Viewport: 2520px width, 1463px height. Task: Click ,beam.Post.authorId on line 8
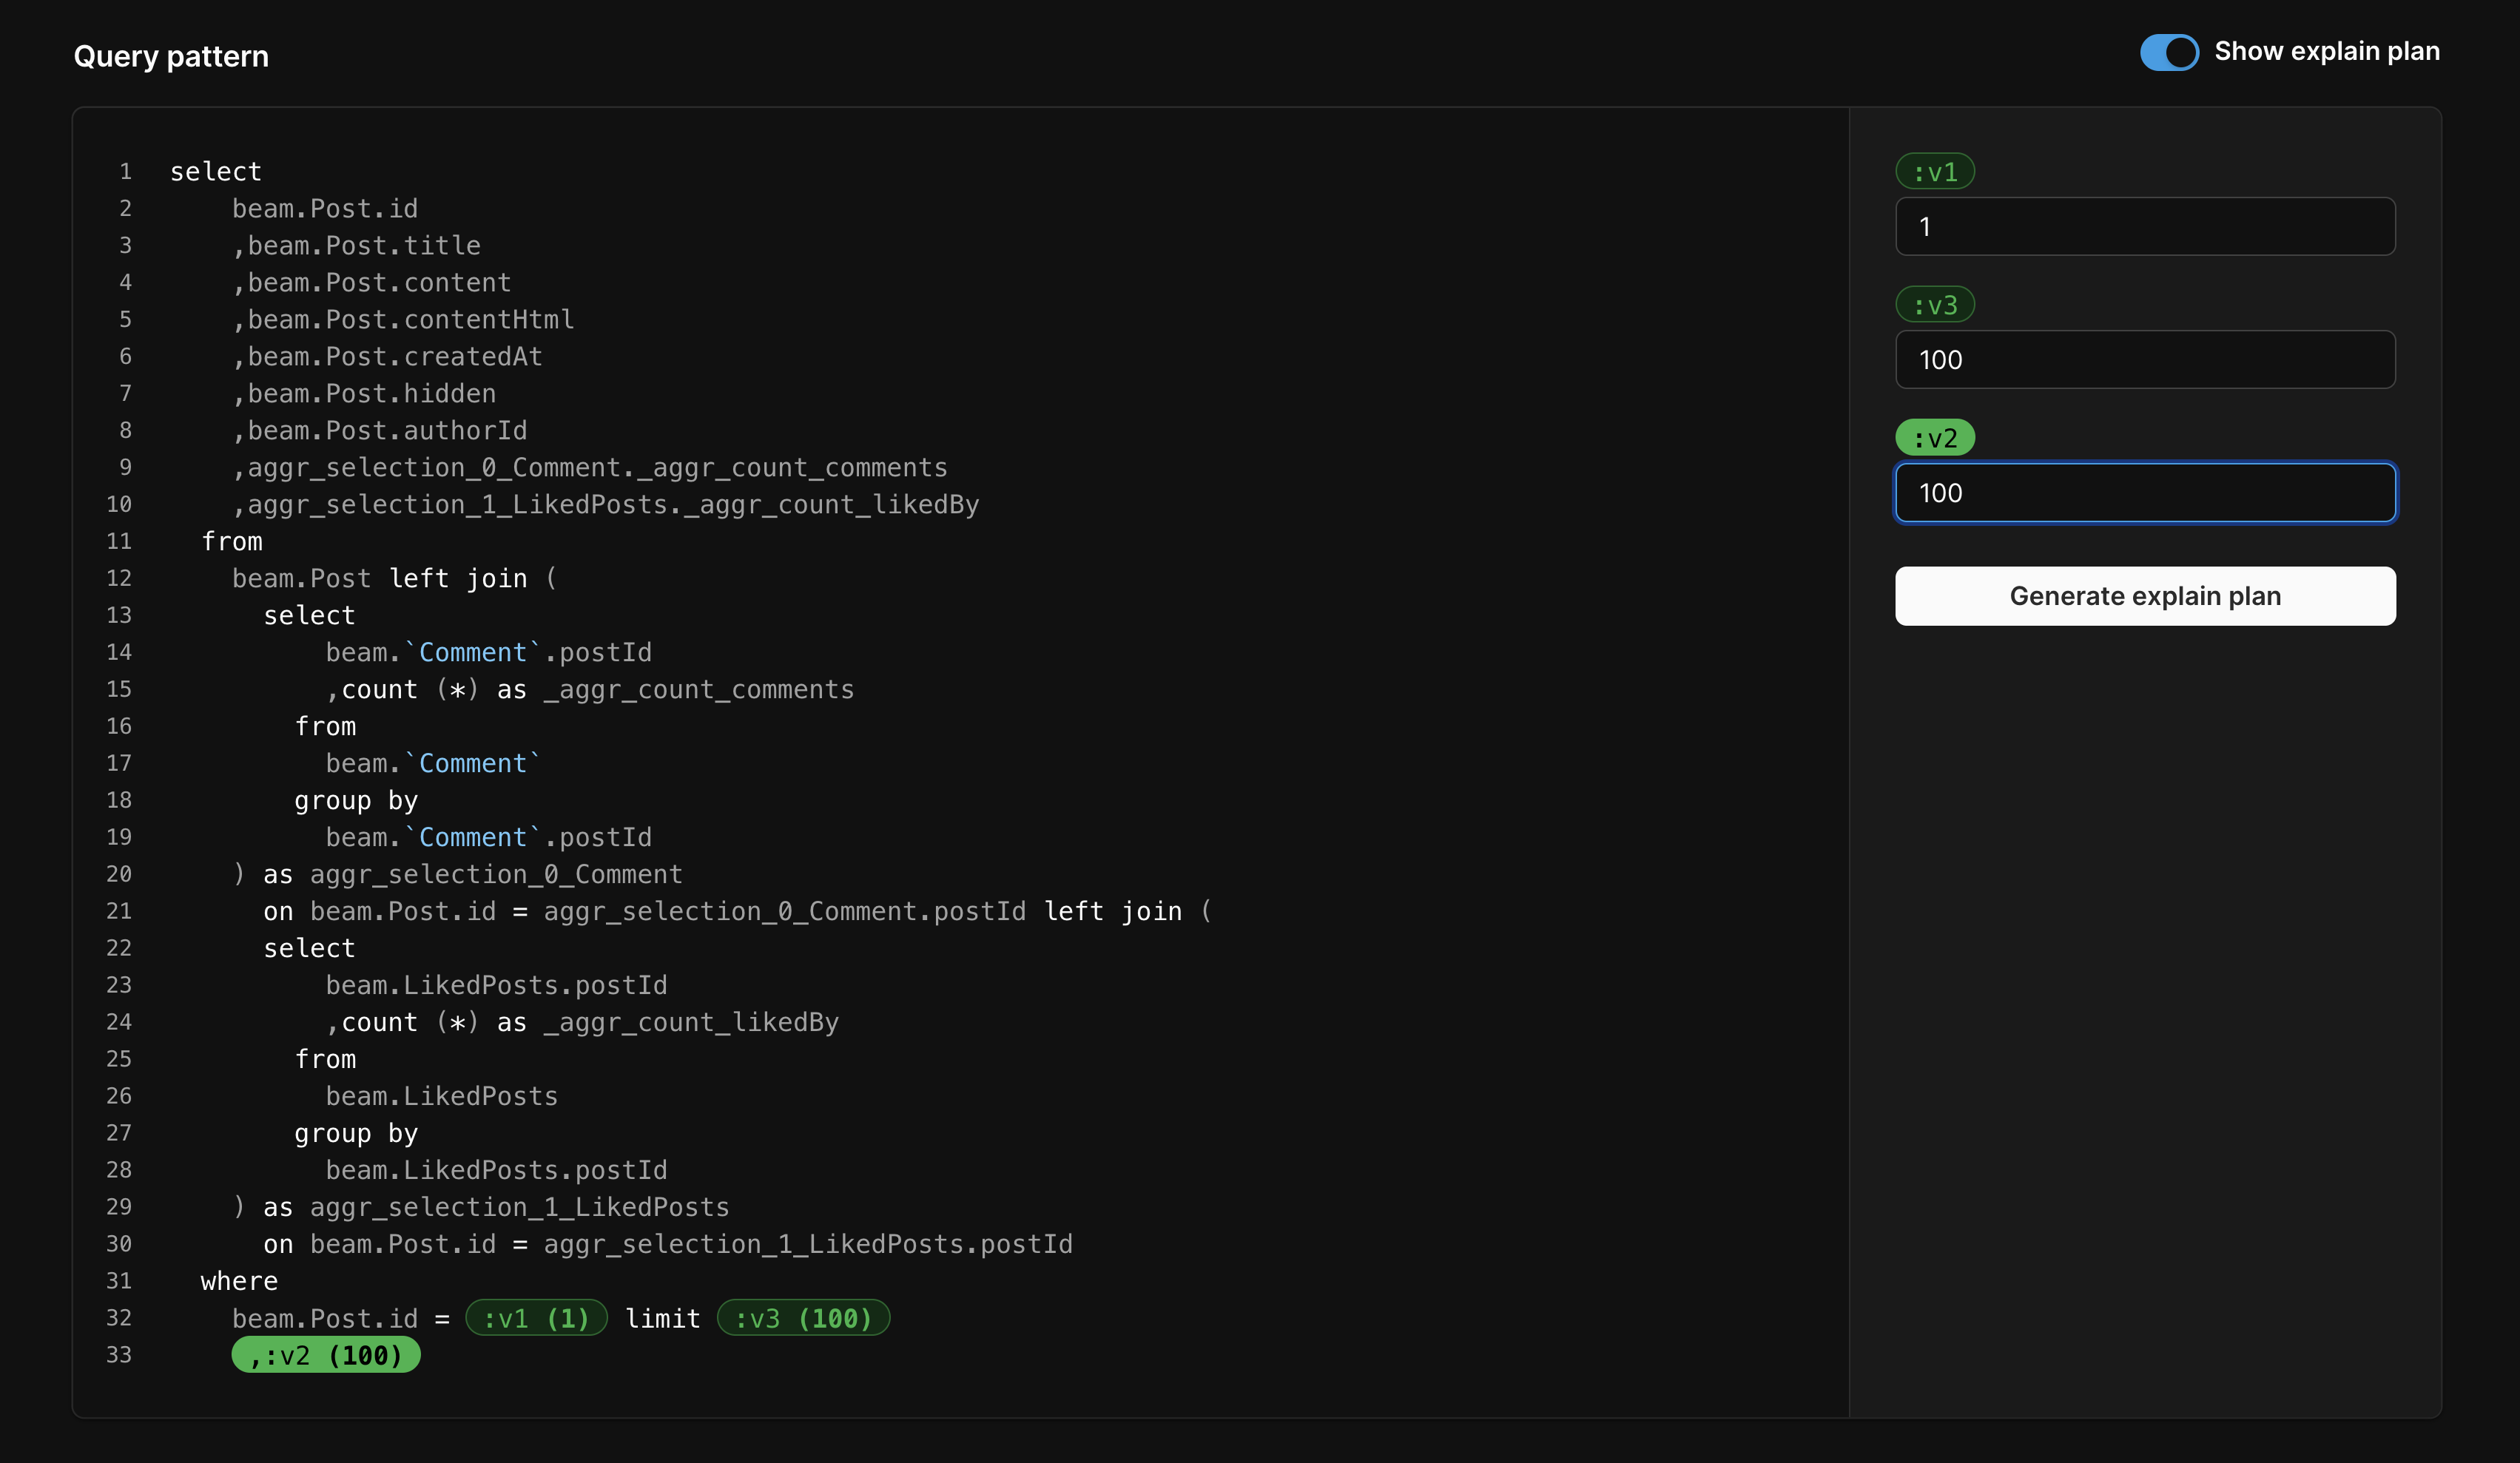[x=380, y=430]
